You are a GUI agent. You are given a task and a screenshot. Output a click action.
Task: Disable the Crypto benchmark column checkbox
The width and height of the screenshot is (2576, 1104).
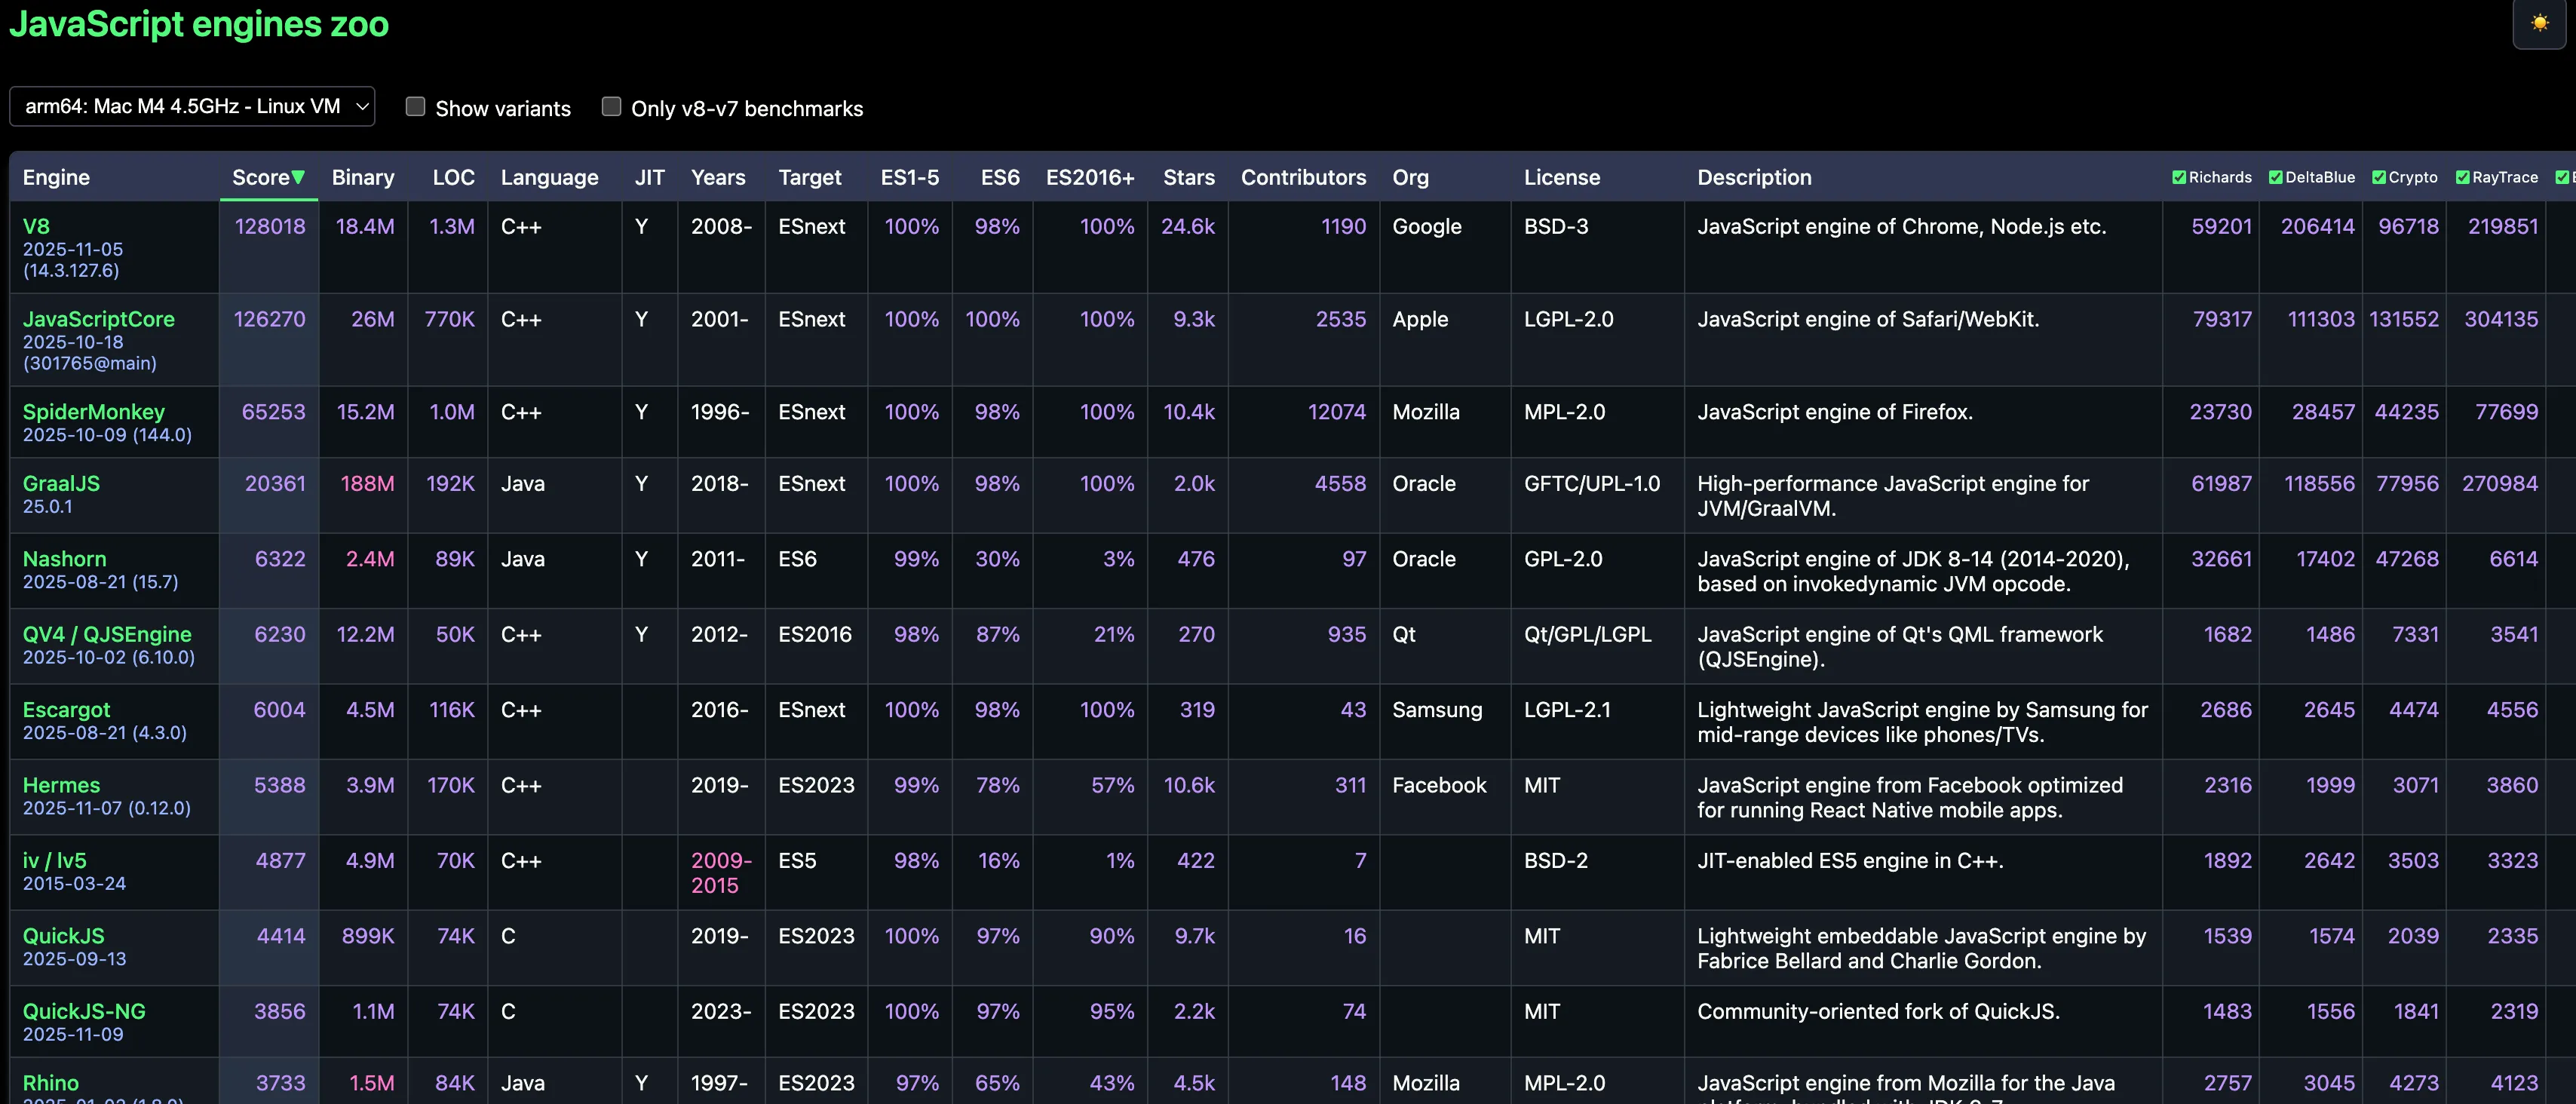click(x=2379, y=177)
